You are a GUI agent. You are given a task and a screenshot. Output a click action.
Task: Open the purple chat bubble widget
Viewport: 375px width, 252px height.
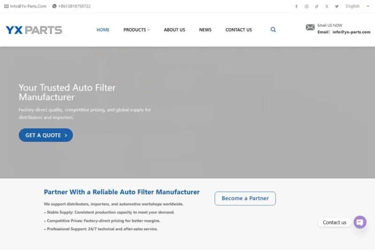pyautogui.click(x=360, y=222)
